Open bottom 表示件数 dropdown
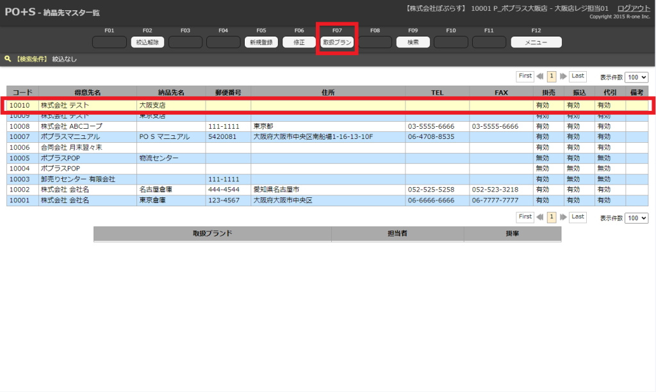Image resolution: width=656 pixels, height=392 pixels. pos(636,218)
